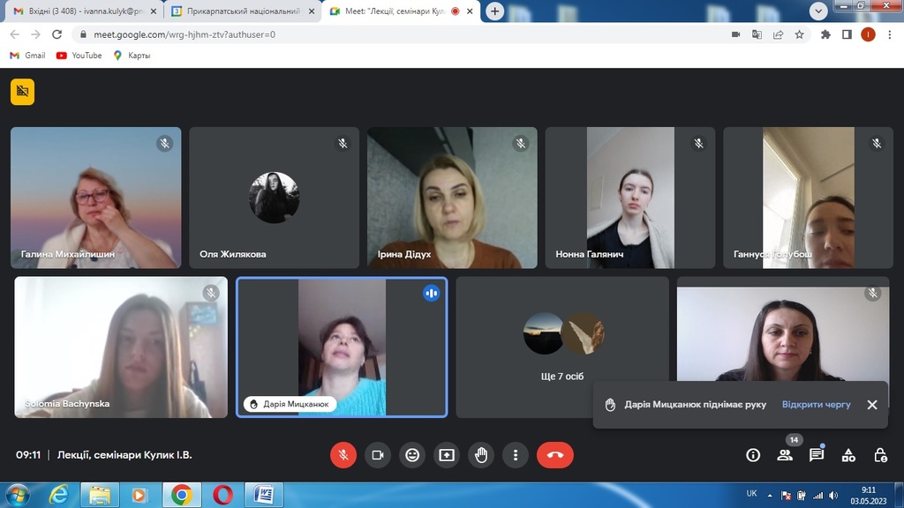Open host controls lock icon
This screenshot has width=904, height=508.
pos(880,455)
